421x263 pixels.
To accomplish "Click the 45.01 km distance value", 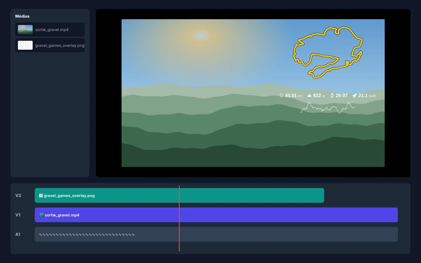I will click(x=294, y=96).
